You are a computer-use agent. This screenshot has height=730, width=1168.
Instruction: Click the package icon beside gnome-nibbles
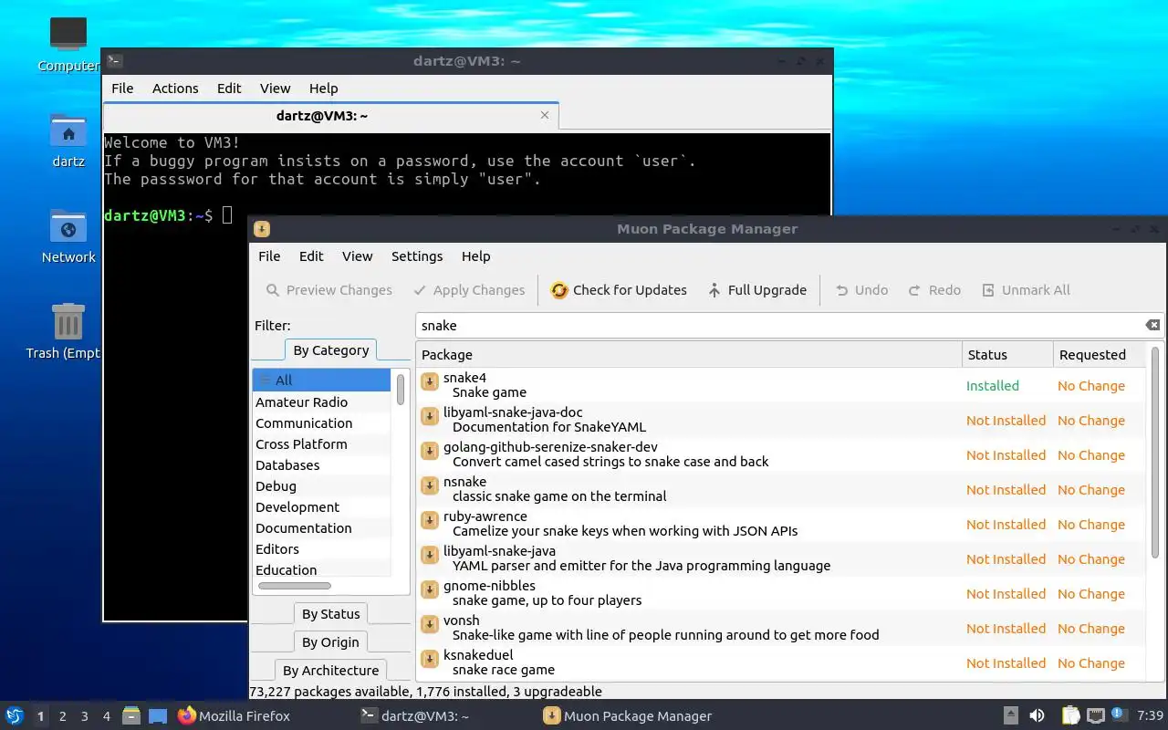430,589
